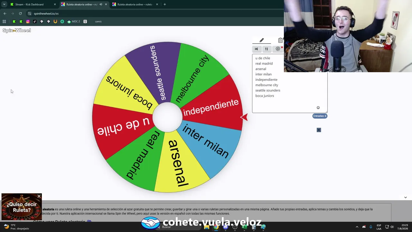Switch to Chrome in the taskbar
The image size is (412, 232).
point(216,227)
